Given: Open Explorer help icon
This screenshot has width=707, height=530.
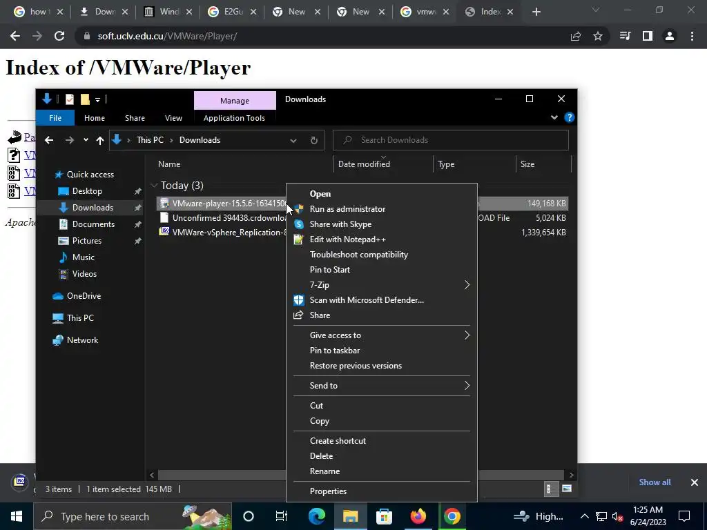Looking at the screenshot, I should (x=569, y=117).
